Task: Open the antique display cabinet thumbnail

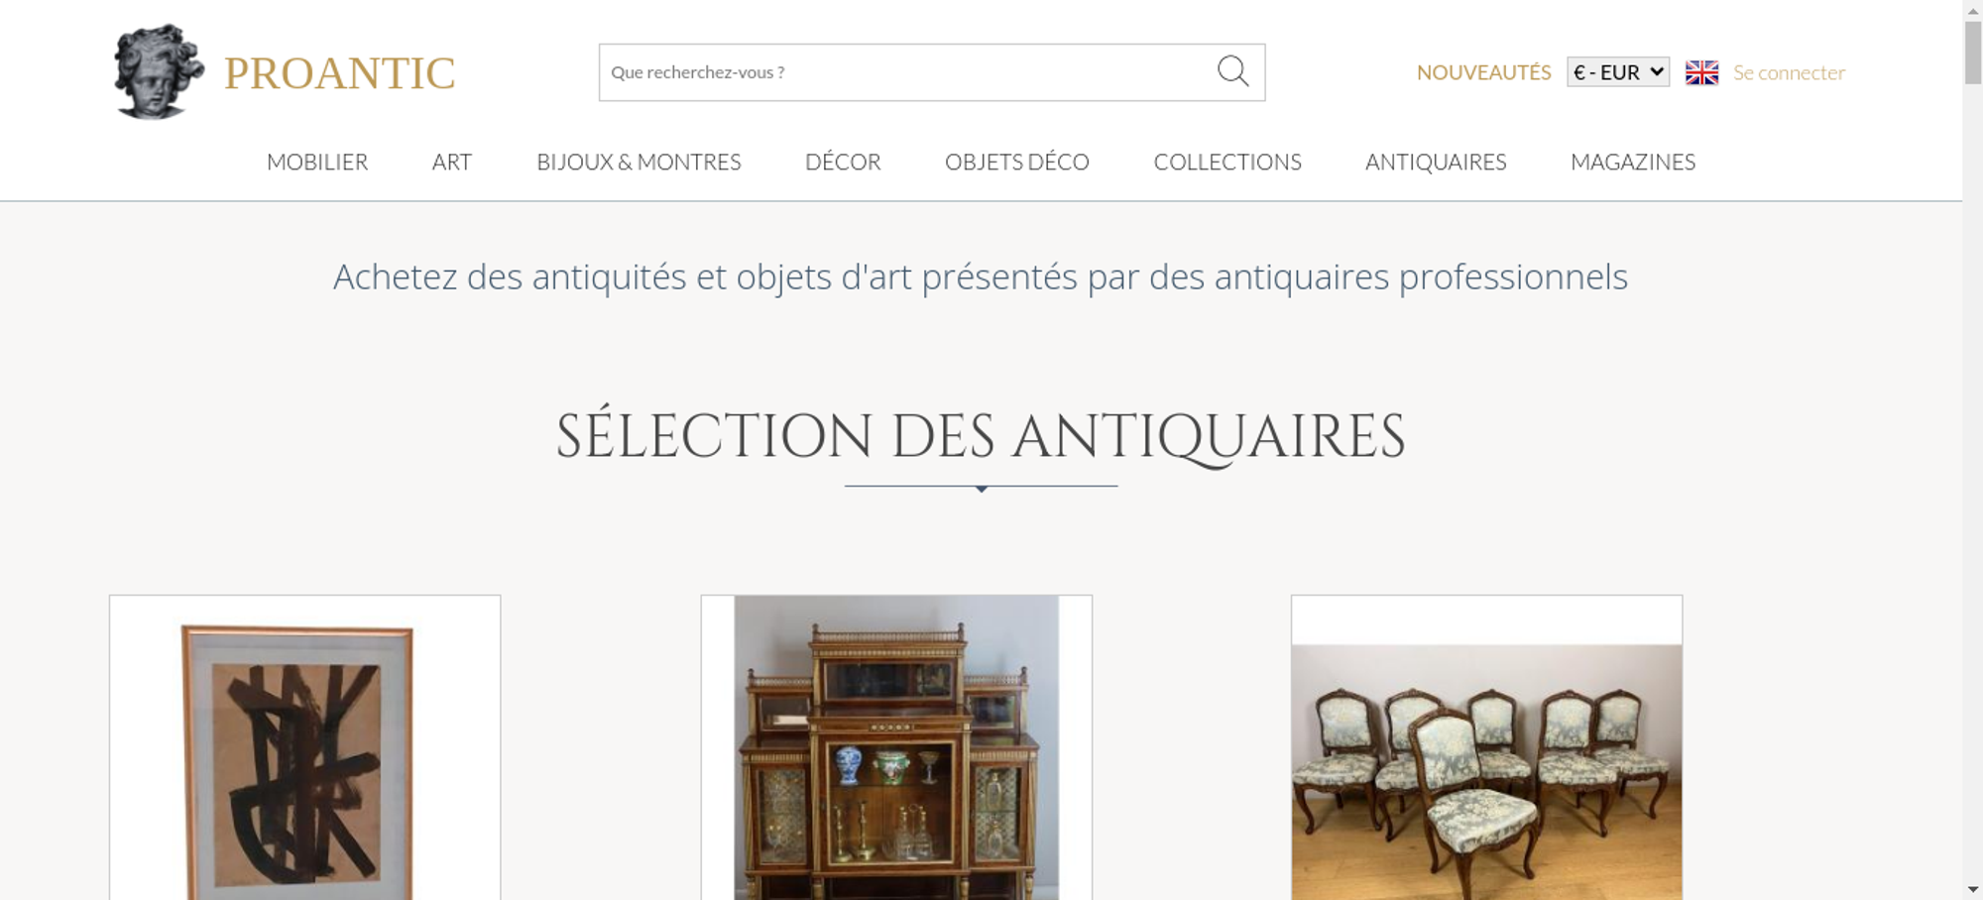Action: click(x=896, y=747)
